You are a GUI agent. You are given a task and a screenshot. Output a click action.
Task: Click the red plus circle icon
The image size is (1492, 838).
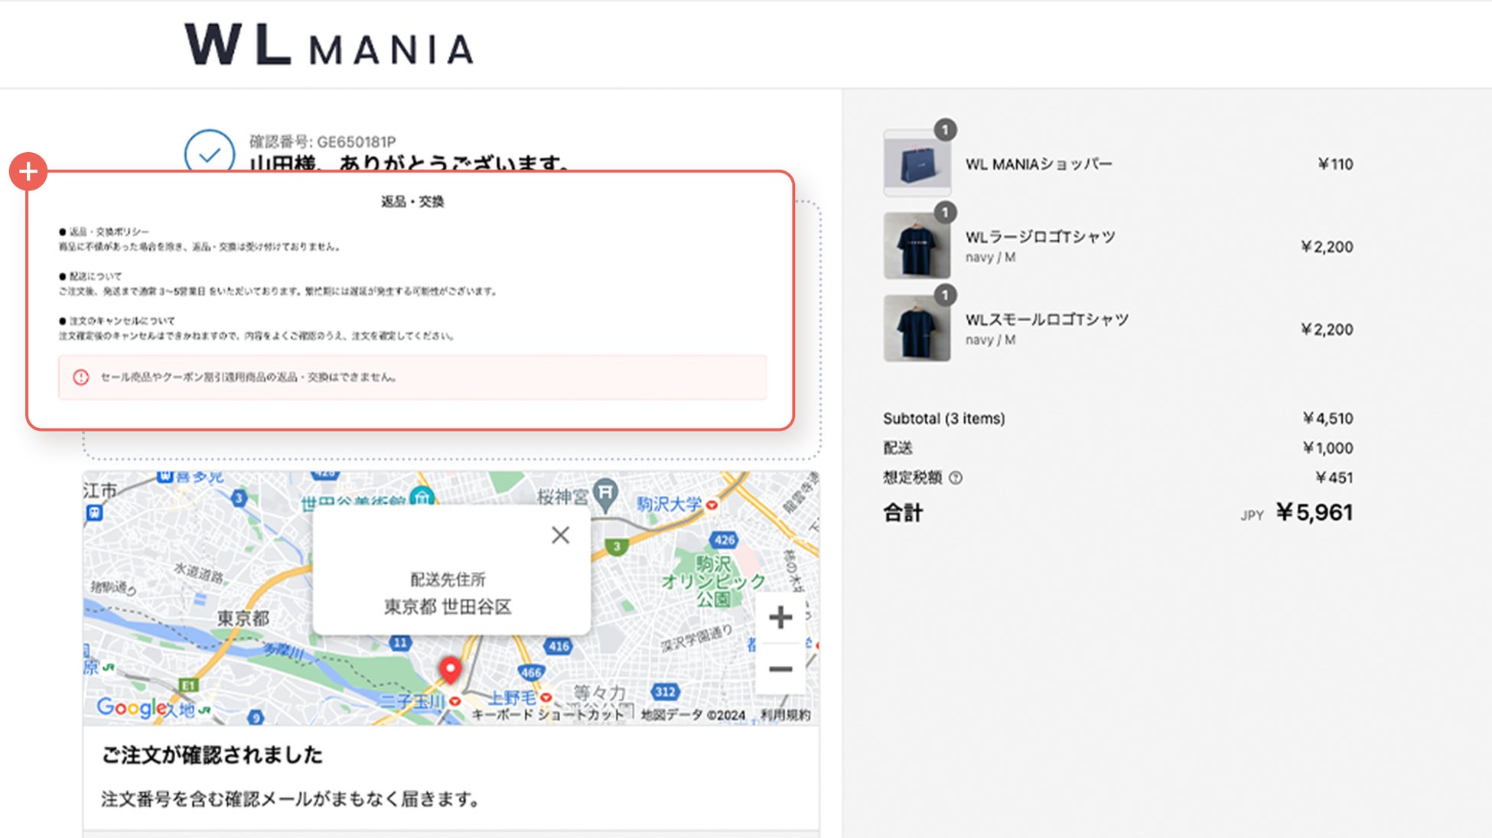28,172
